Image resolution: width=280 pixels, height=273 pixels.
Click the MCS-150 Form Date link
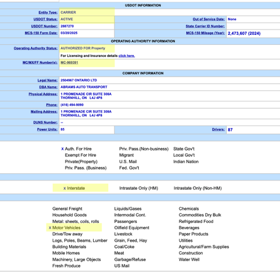pyautogui.click(x=41, y=33)
